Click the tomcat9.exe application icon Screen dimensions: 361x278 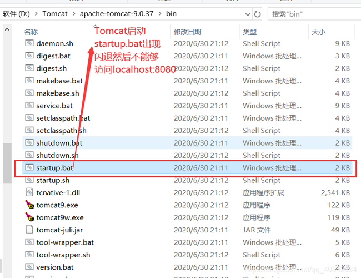click(29, 205)
